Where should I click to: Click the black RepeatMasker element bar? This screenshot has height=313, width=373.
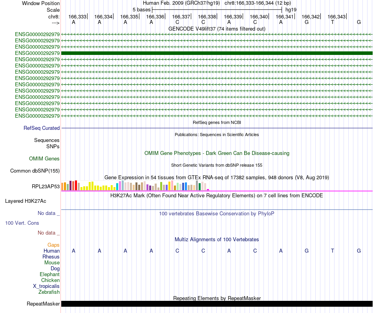[x=217, y=304]
